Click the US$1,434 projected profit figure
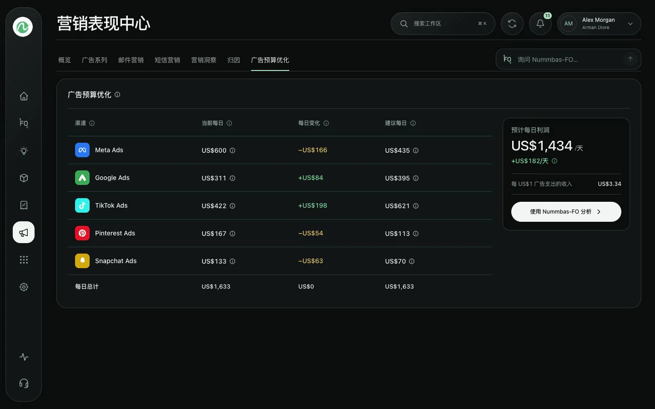 coord(542,146)
